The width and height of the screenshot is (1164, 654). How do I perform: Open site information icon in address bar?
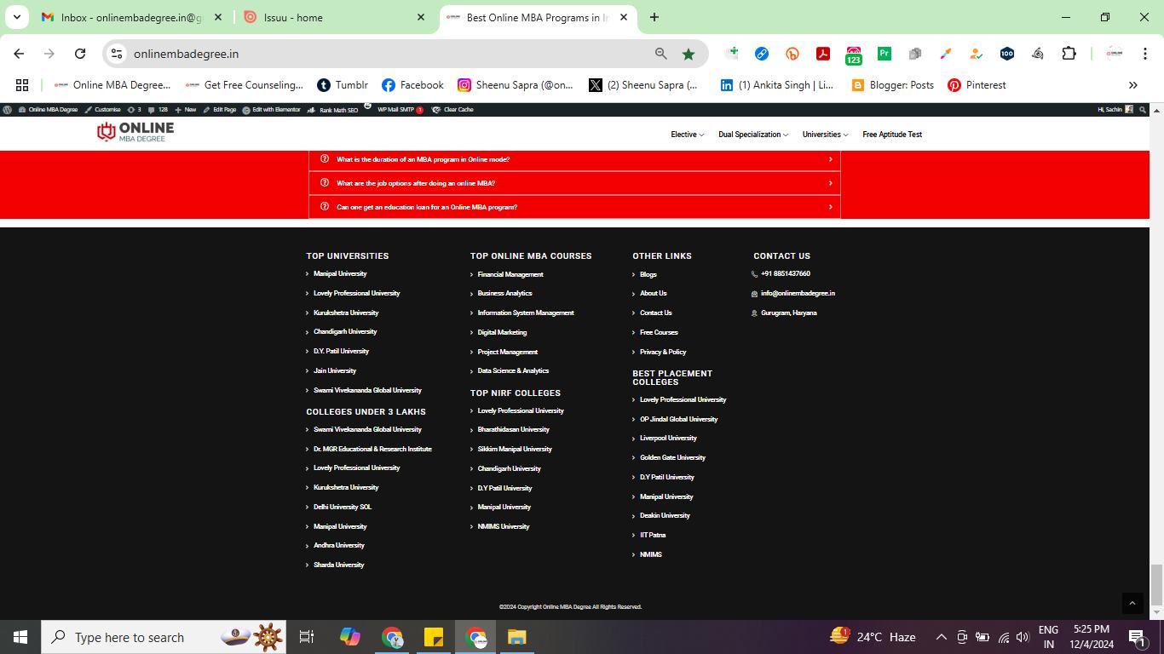(x=117, y=54)
